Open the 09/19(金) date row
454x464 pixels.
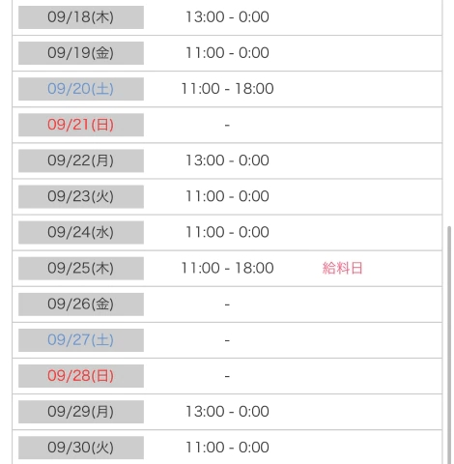(81, 53)
